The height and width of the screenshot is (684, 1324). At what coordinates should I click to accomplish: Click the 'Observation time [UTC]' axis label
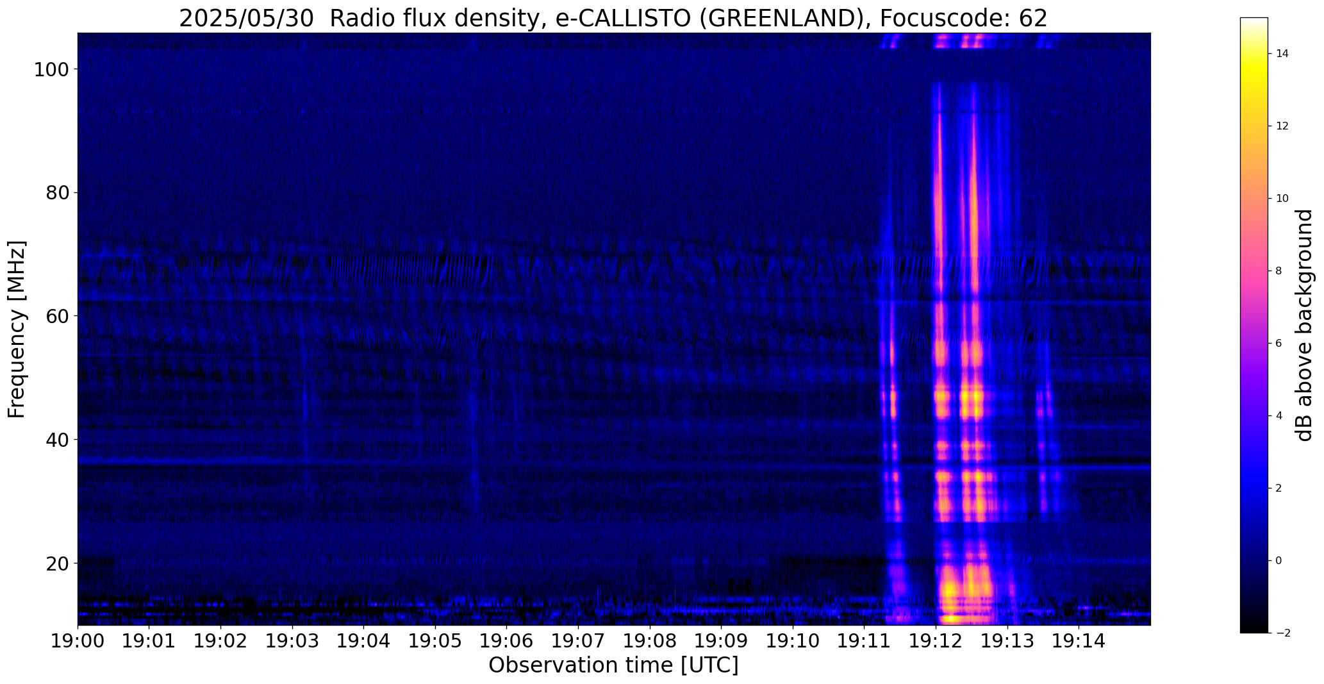pos(613,665)
